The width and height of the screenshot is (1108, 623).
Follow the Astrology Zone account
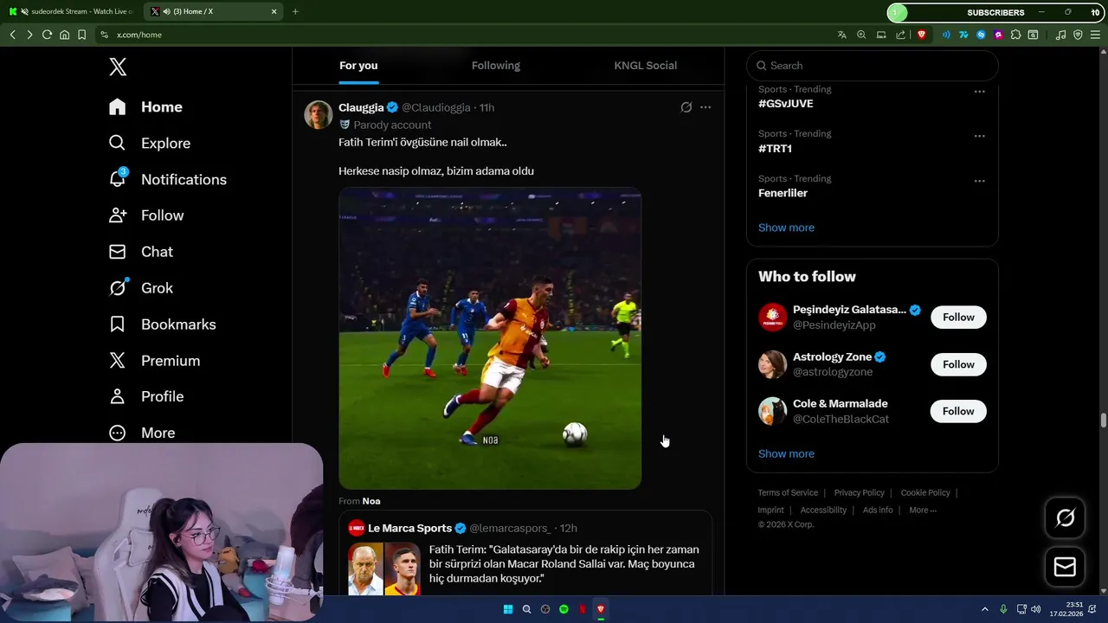(958, 364)
